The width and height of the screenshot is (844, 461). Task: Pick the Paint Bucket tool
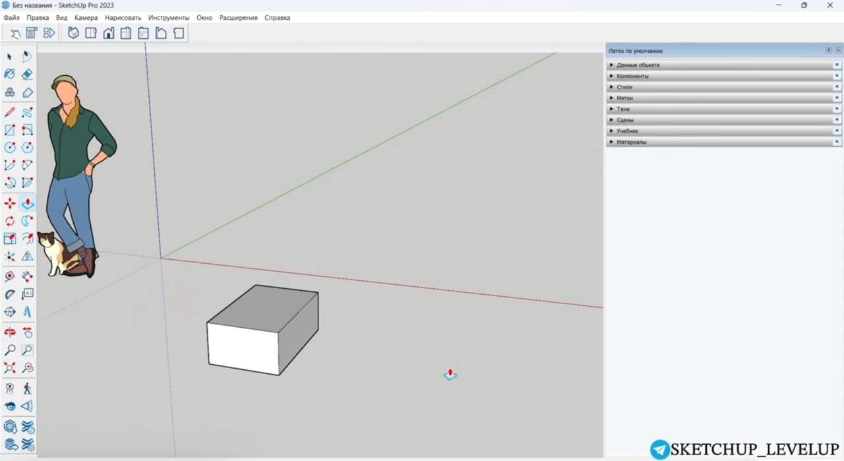[x=10, y=75]
